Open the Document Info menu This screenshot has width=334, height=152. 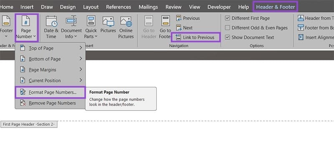pos(71,27)
